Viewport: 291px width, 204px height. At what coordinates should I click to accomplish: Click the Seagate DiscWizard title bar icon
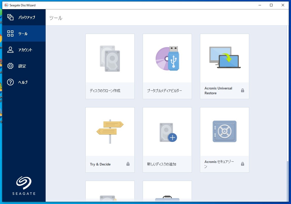6,5
